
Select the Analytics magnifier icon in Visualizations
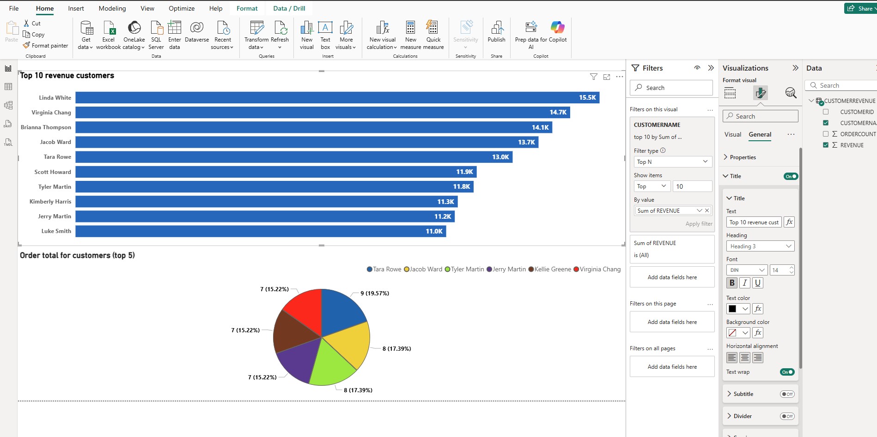pos(791,93)
